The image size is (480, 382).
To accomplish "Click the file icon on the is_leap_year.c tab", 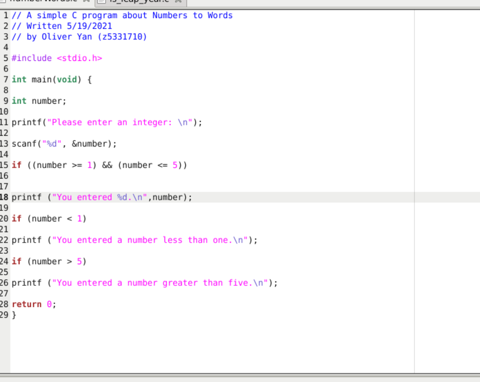I will 101,2.
